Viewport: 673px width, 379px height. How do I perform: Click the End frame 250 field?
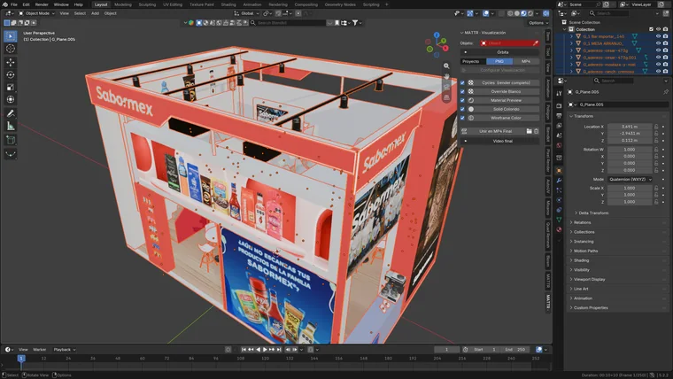click(x=515, y=350)
